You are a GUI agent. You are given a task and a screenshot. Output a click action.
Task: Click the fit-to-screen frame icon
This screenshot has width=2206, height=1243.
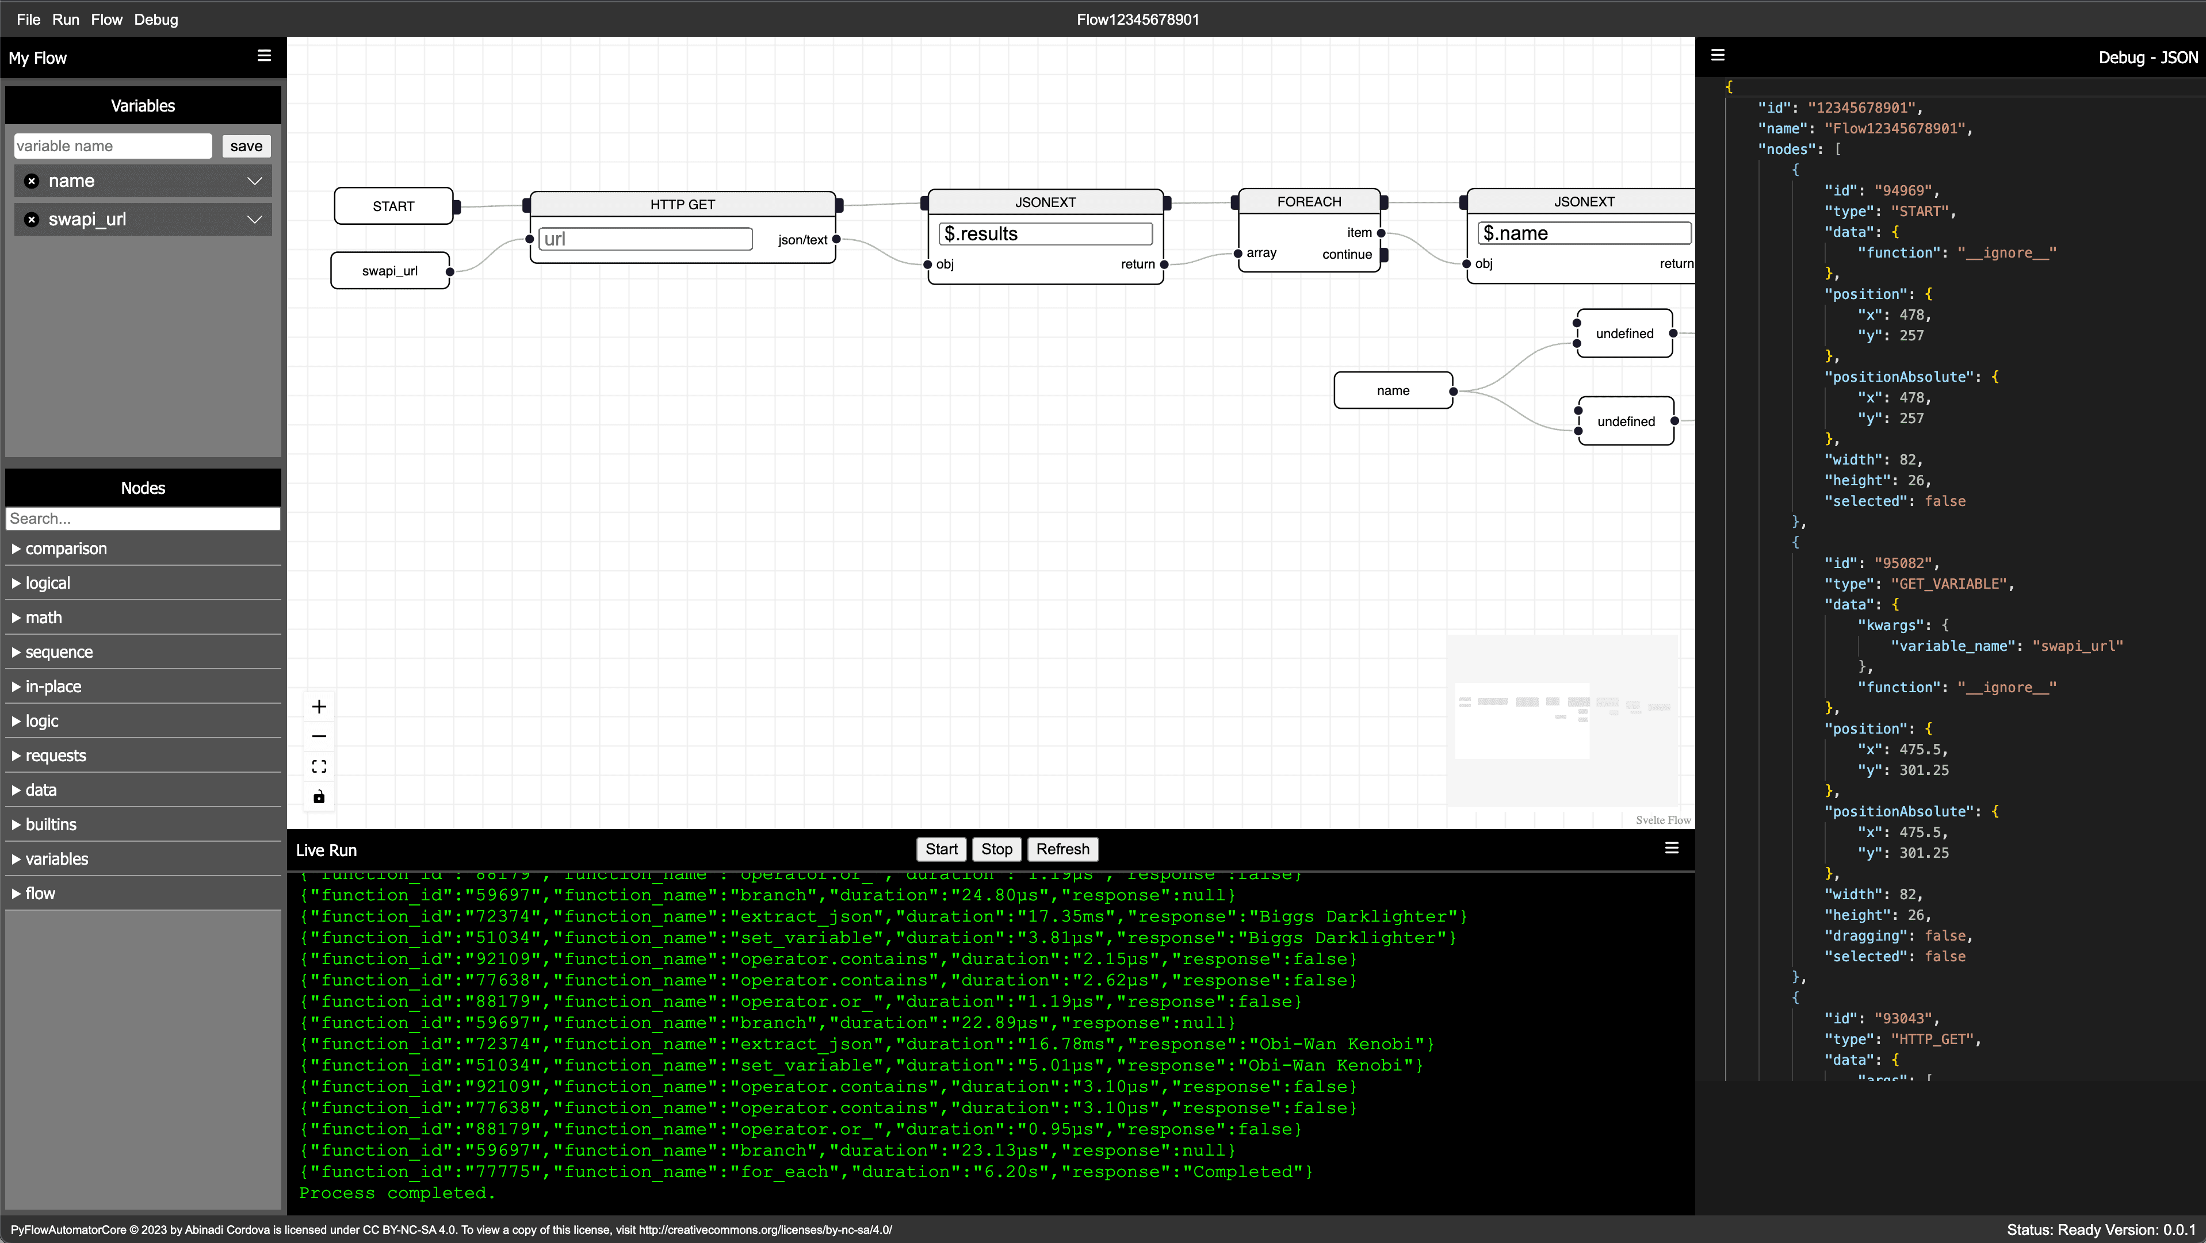click(320, 765)
